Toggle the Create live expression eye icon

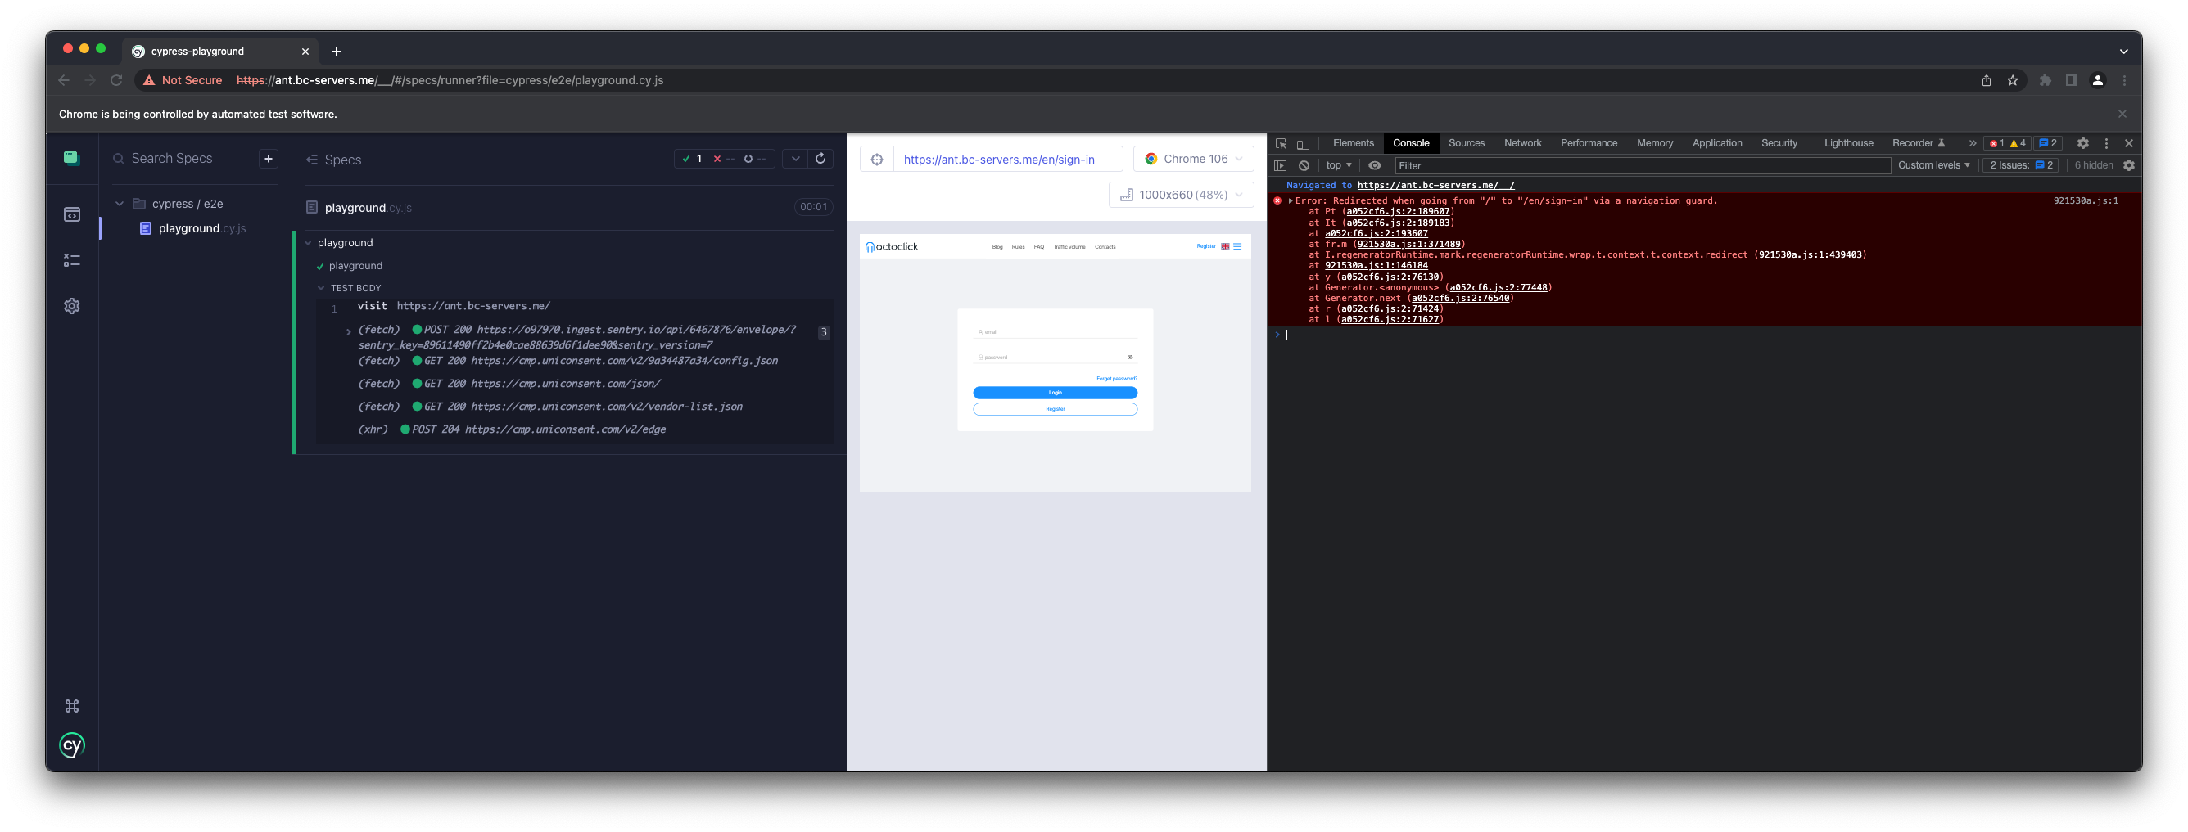point(1375,165)
